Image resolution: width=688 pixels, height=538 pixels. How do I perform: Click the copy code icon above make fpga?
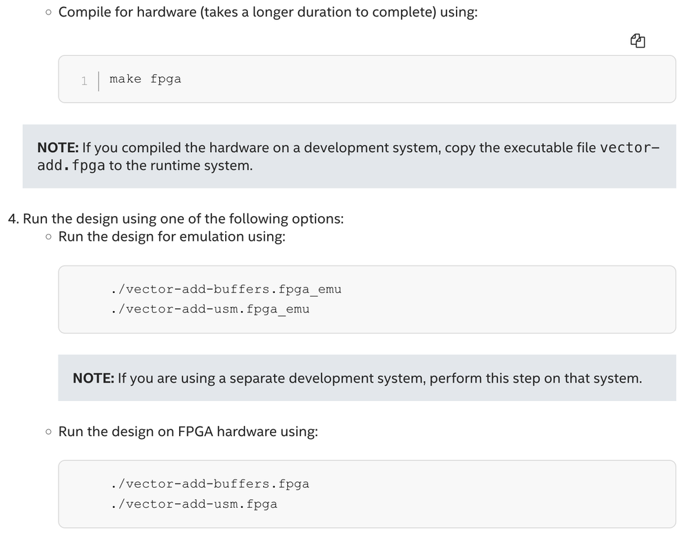(638, 41)
